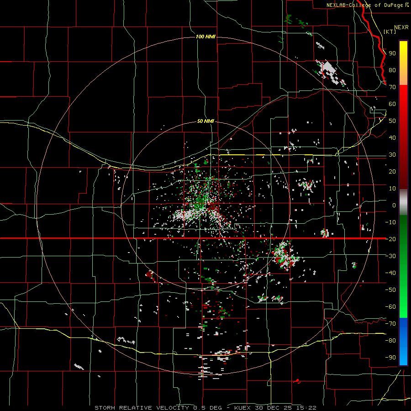Click the 90 value on velocity scale
Image resolution: width=411 pixels, height=411 pixels.
click(x=392, y=53)
